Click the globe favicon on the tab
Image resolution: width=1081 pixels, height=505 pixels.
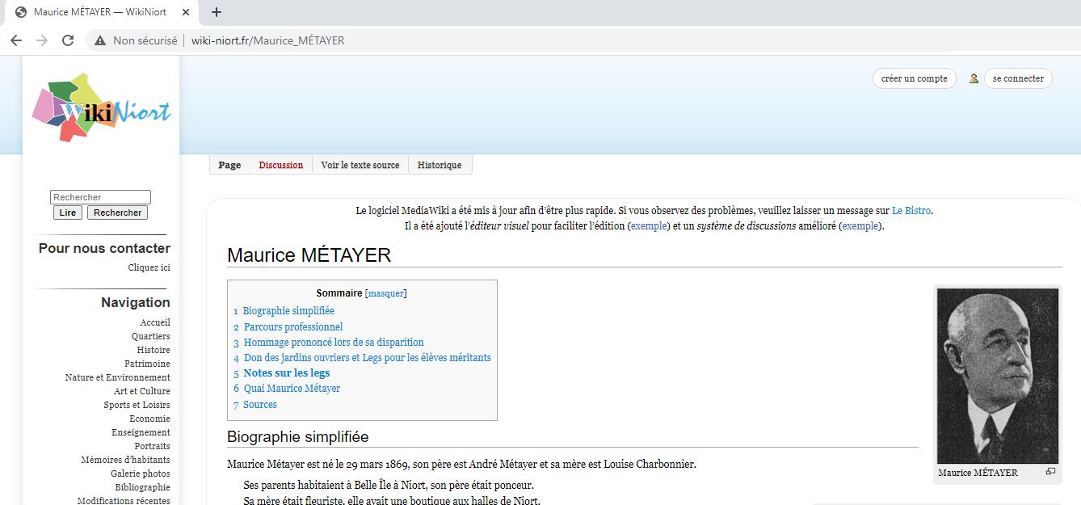click(x=21, y=12)
